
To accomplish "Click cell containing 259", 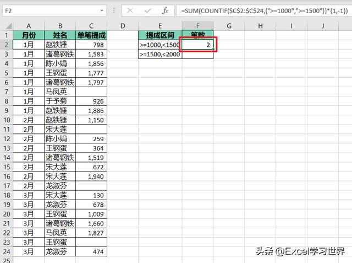I will pos(91,139).
